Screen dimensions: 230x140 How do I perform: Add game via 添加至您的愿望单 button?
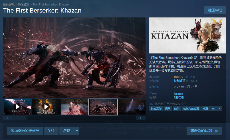click(x=25, y=131)
